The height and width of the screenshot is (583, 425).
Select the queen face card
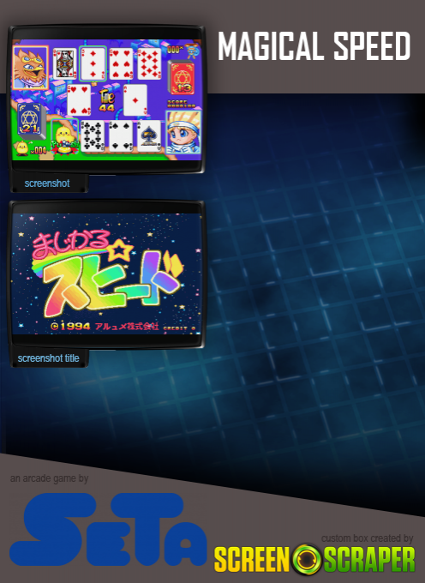(x=64, y=63)
